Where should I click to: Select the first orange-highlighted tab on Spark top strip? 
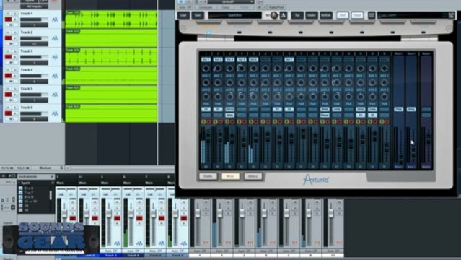208,27
